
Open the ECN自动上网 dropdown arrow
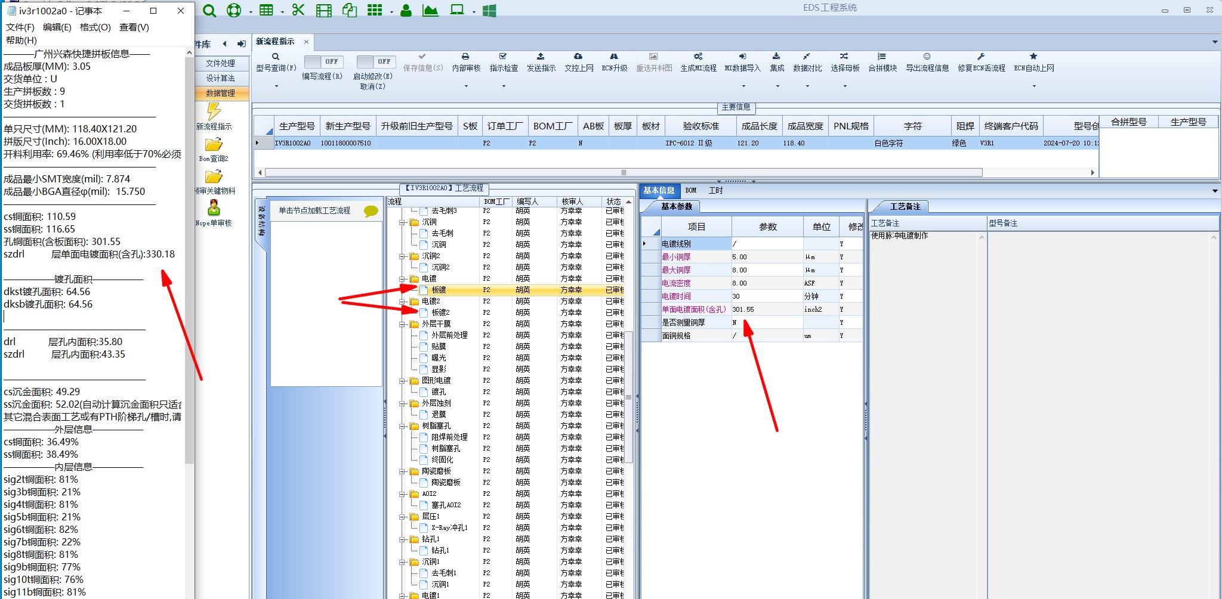tap(1034, 86)
